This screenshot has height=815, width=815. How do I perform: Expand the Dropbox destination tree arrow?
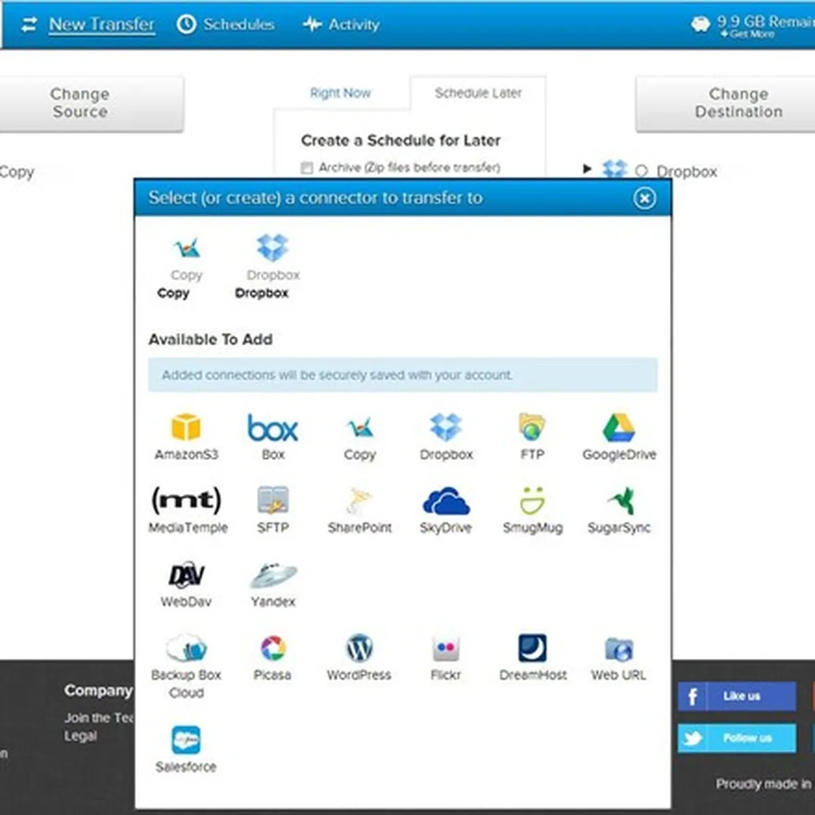point(587,168)
